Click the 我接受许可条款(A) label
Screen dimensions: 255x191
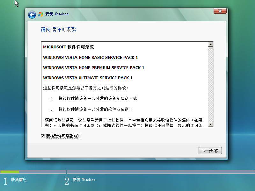pos(62,136)
